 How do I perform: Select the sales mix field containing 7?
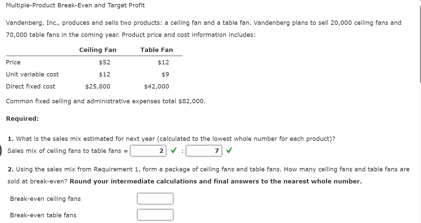click(204, 151)
